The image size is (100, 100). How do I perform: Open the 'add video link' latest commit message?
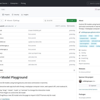pyautogui.click(x=9, y=26)
